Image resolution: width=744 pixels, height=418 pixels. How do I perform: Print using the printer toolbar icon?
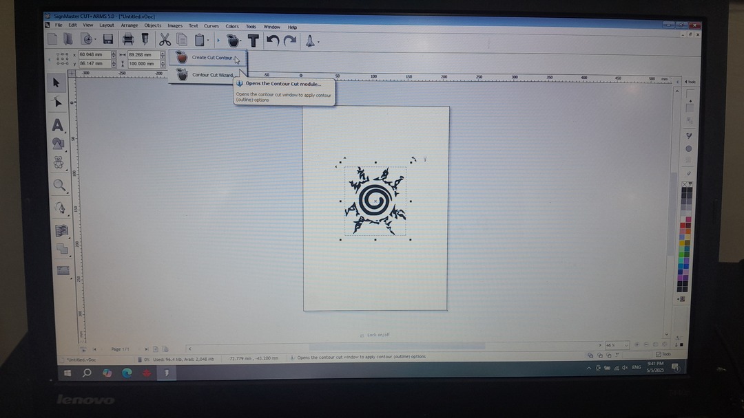pyautogui.click(x=127, y=39)
